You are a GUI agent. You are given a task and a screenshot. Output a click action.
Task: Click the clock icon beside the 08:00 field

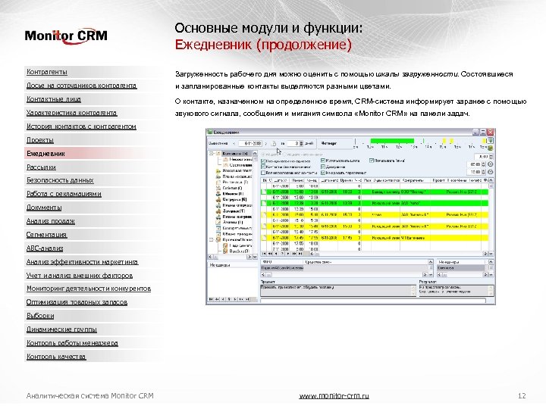coord(491,164)
